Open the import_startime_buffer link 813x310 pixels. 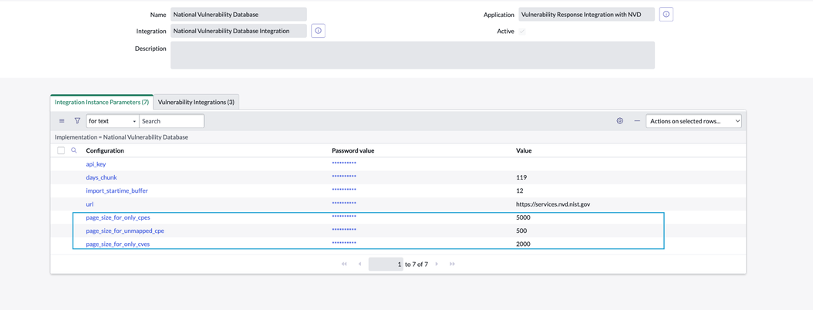coord(116,190)
